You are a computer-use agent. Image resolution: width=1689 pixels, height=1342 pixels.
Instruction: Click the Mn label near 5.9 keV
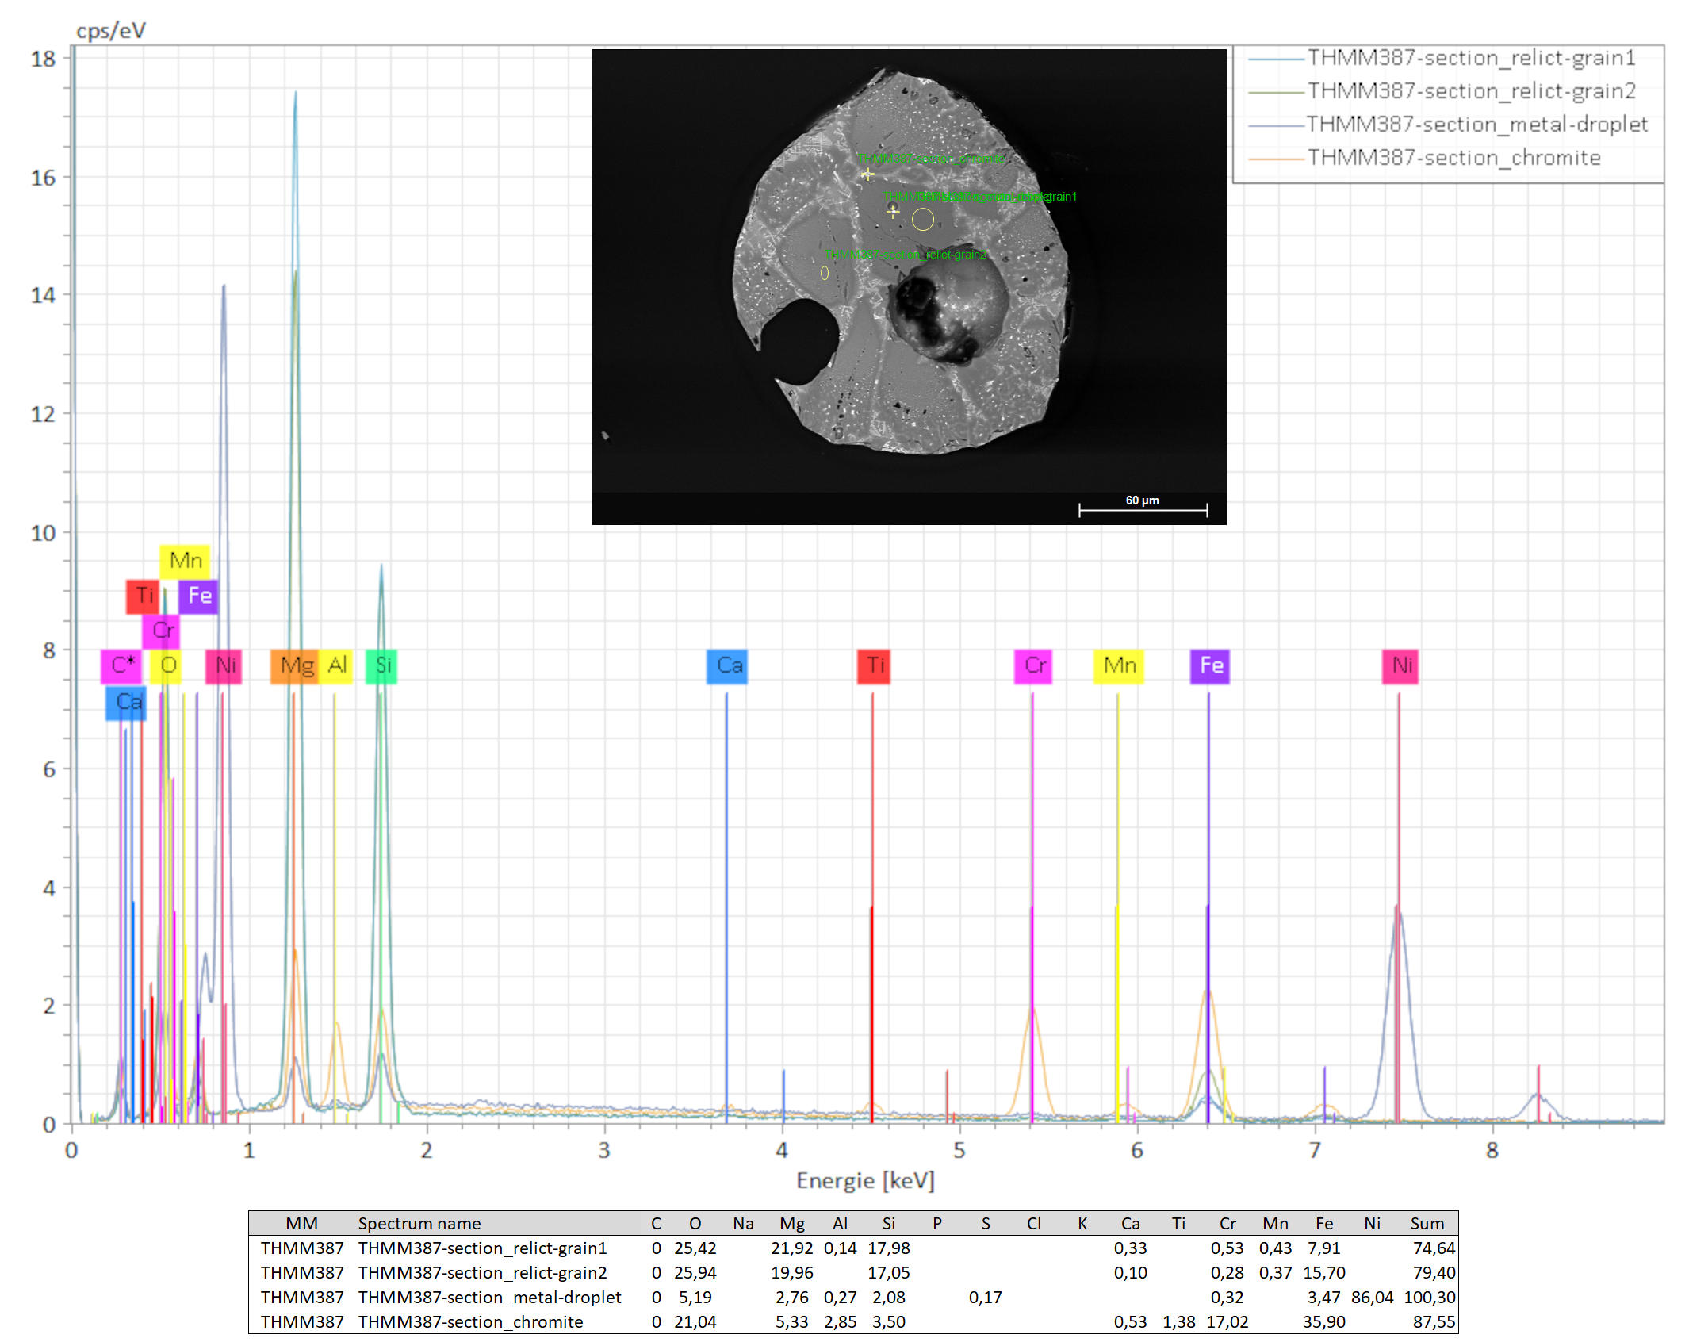click(1119, 666)
